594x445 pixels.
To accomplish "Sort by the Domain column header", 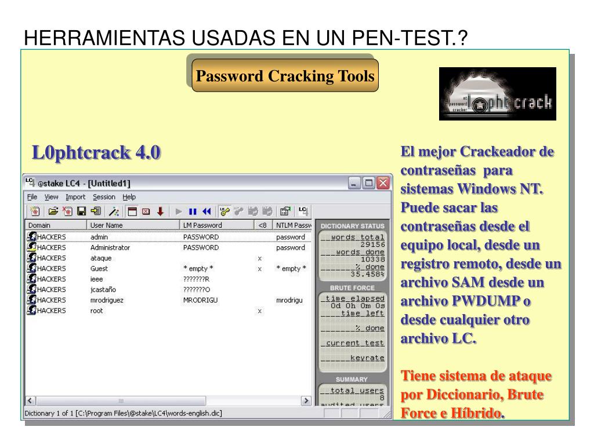I will click(x=56, y=225).
